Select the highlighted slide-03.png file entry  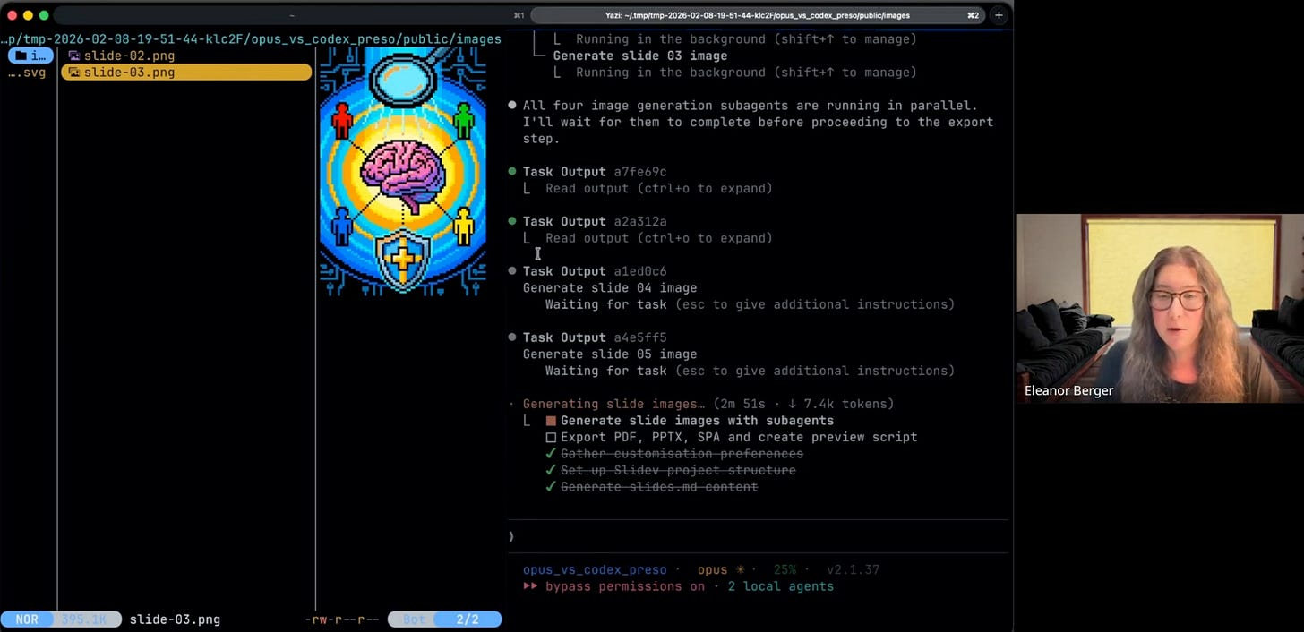pyautogui.click(x=186, y=72)
